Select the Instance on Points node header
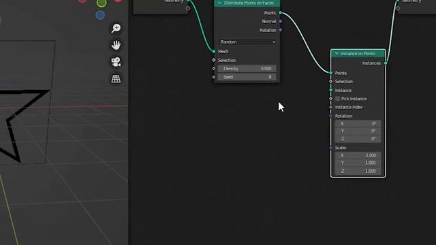This screenshot has height=245, width=436. (x=358, y=53)
